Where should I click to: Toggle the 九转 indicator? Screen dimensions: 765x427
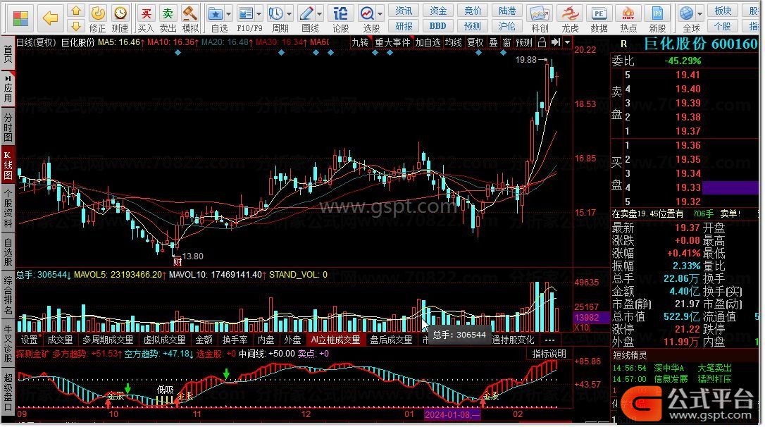pyautogui.click(x=360, y=43)
